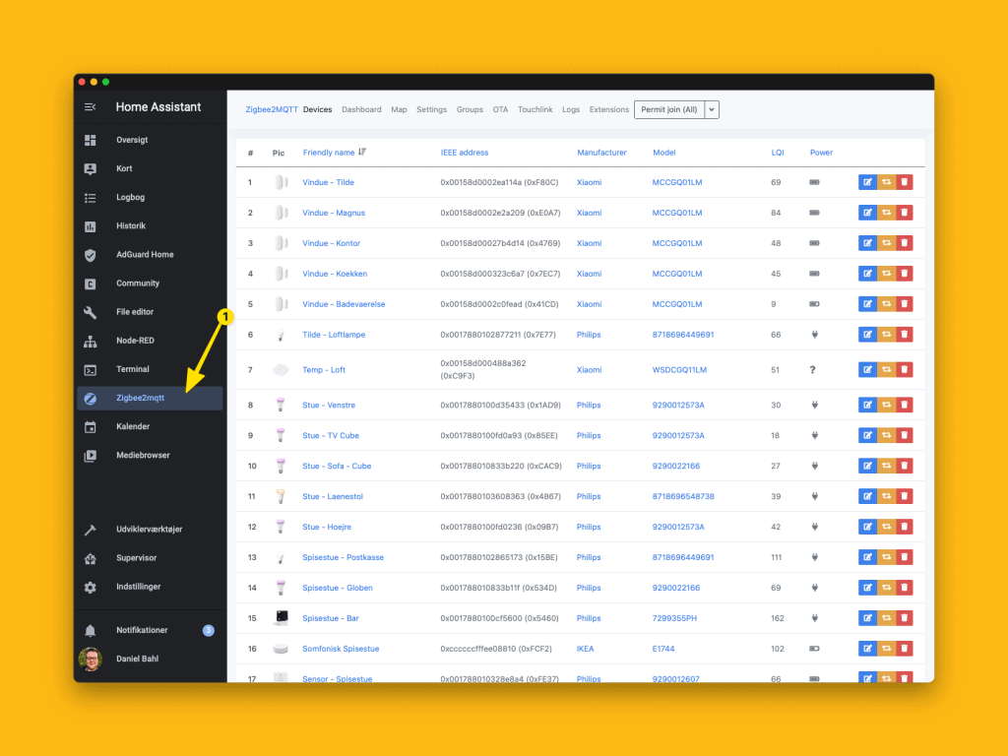The width and height of the screenshot is (1008, 756).
Task: Open the Extensions tab
Action: click(608, 109)
